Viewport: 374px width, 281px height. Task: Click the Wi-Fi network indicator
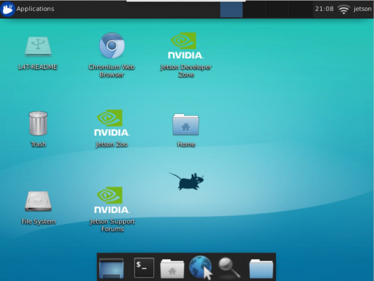(343, 9)
